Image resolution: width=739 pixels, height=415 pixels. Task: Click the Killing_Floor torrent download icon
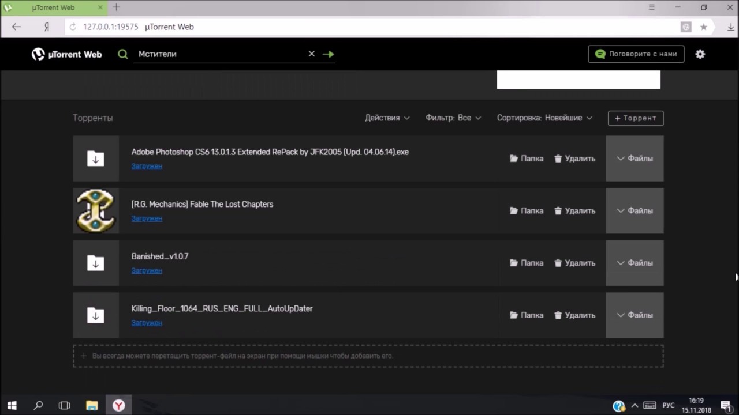point(96,315)
